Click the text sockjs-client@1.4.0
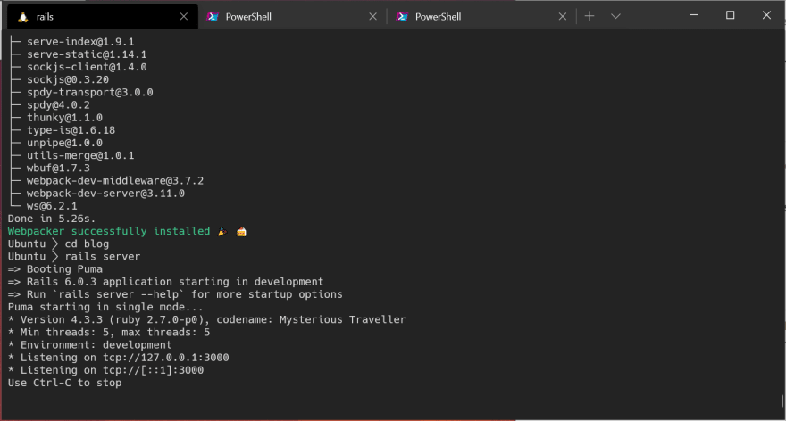The image size is (786, 421). point(87,67)
